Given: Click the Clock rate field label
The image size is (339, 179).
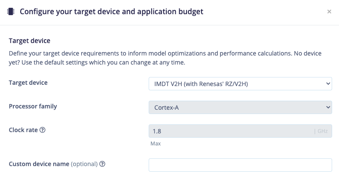Looking at the screenshot, I should (23, 130).
